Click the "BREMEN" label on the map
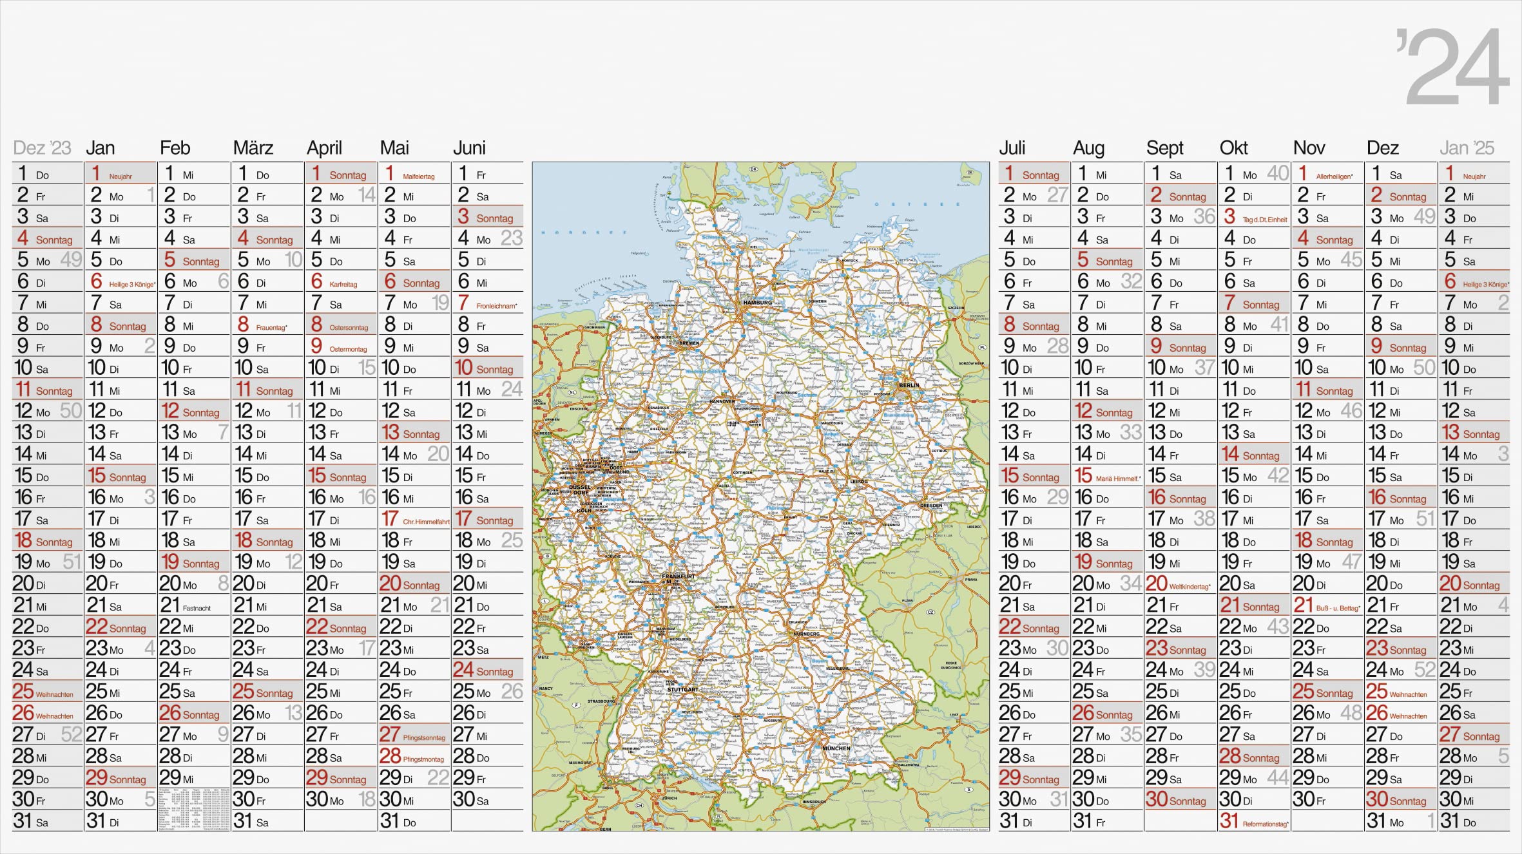1522x854 pixels. click(689, 343)
